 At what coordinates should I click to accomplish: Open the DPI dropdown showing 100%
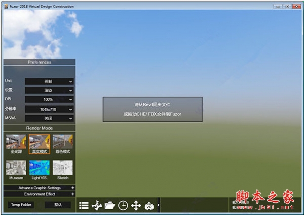[49, 99]
